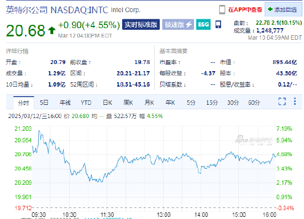Switch to 极速版 fast mode
Viewport: 304px width, 219px height.
click(x=178, y=25)
